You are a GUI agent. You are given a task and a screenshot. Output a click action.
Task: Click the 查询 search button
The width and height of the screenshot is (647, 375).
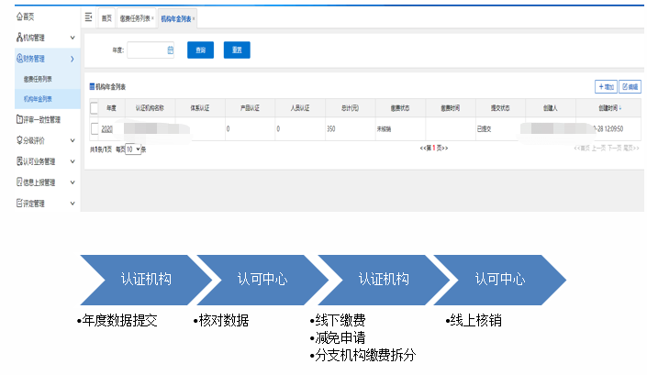[x=201, y=50]
